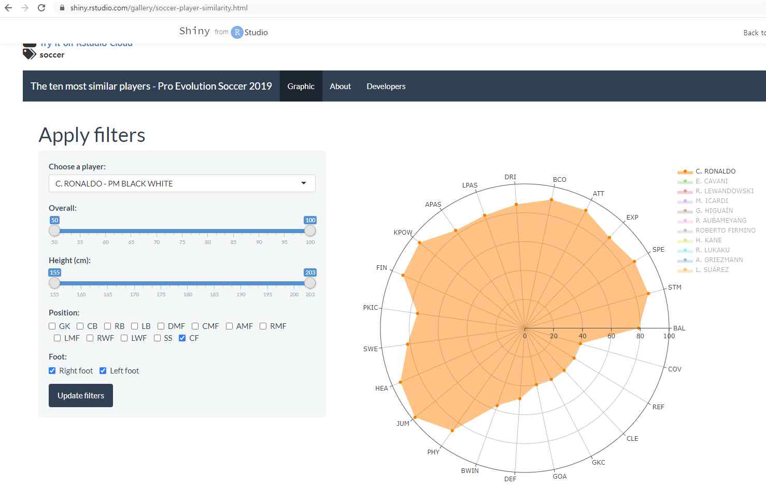Check the CB position checkbox
Viewport: 766px width, 489px height.
(80, 326)
